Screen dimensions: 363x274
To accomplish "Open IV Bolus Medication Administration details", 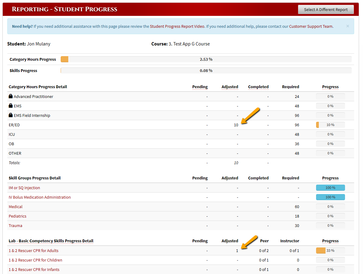I will [x=40, y=197].
